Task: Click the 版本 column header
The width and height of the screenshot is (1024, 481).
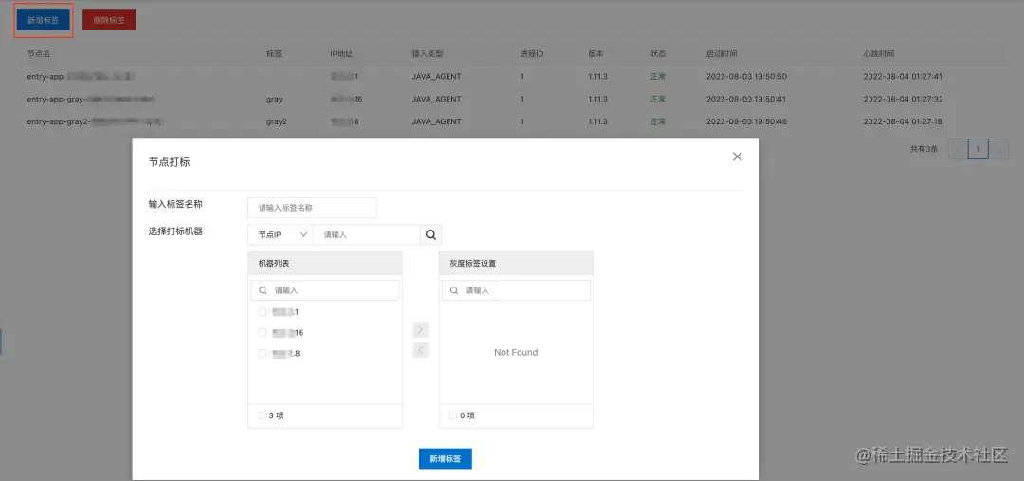Action: pyautogui.click(x=595, y=53)
